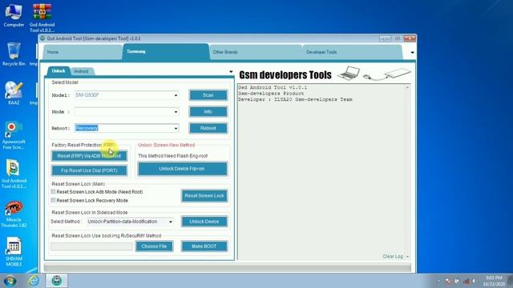Click log line 'Gsm-developers Product'
This screenshot has height=288, width=513.
click(271, 94)
